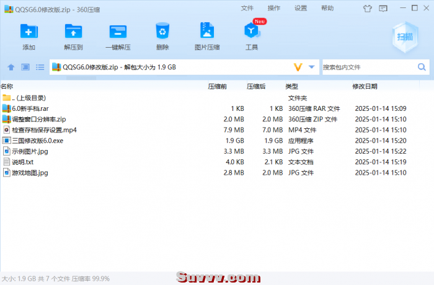Expand the path bar dropdown arrow
434x285 pixels.
pyautogui.click(x=312, y=67)
